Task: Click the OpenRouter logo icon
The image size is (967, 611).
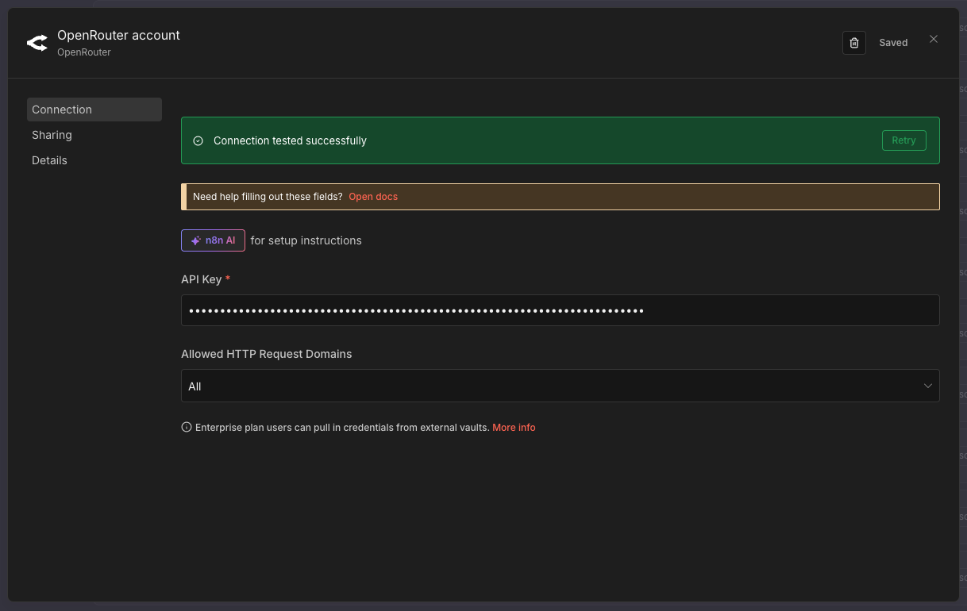Action: point(37,43)
